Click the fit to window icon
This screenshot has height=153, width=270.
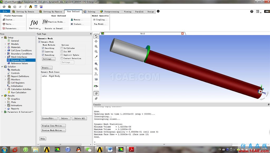coord(96,64)
